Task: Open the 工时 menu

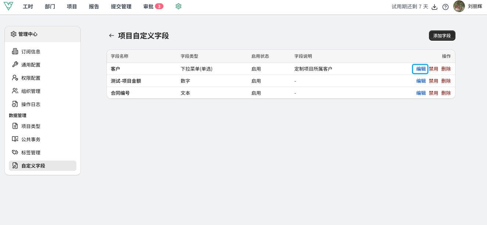Action: [28, 7]
